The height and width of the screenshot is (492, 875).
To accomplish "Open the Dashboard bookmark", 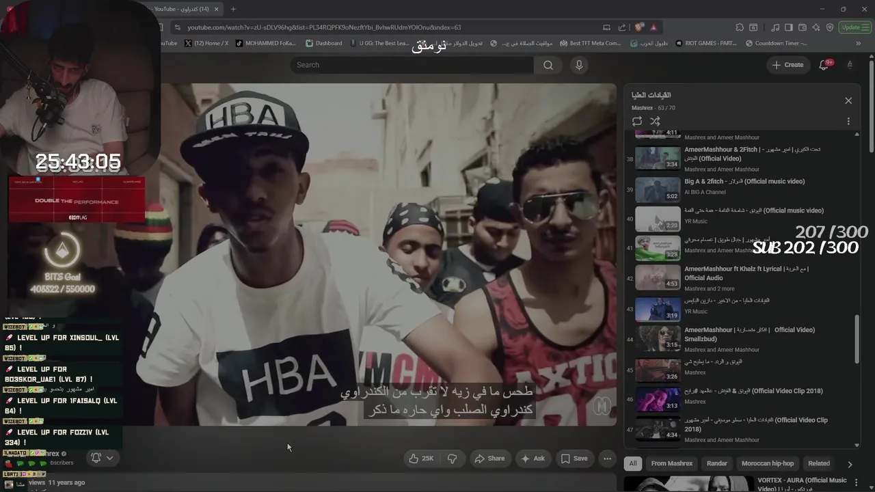I will pos(324,43).
